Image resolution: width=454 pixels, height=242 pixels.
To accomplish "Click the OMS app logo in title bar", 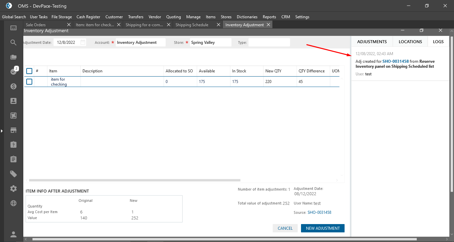I will [9, 6].
